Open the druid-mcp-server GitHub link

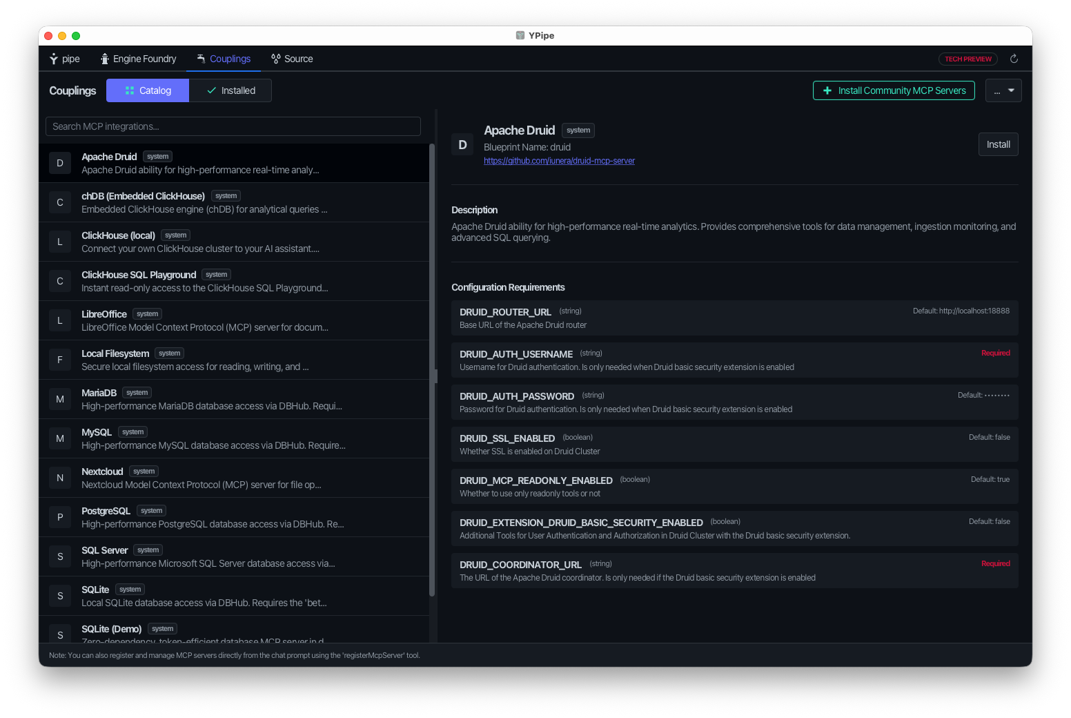point(559,161)
